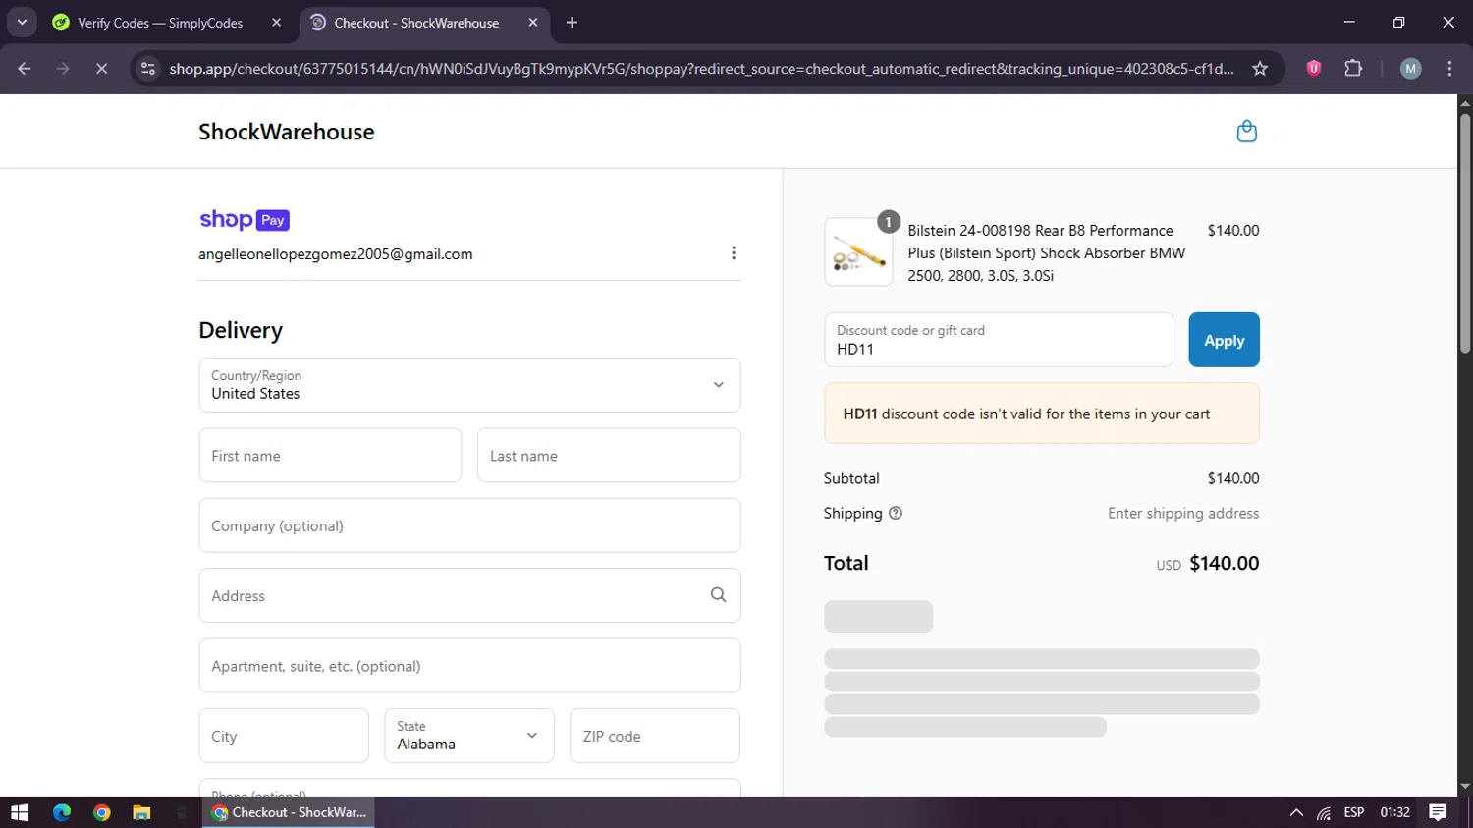
Task: Open the Chrome profile avatar M
Action: click(1410, 68)
